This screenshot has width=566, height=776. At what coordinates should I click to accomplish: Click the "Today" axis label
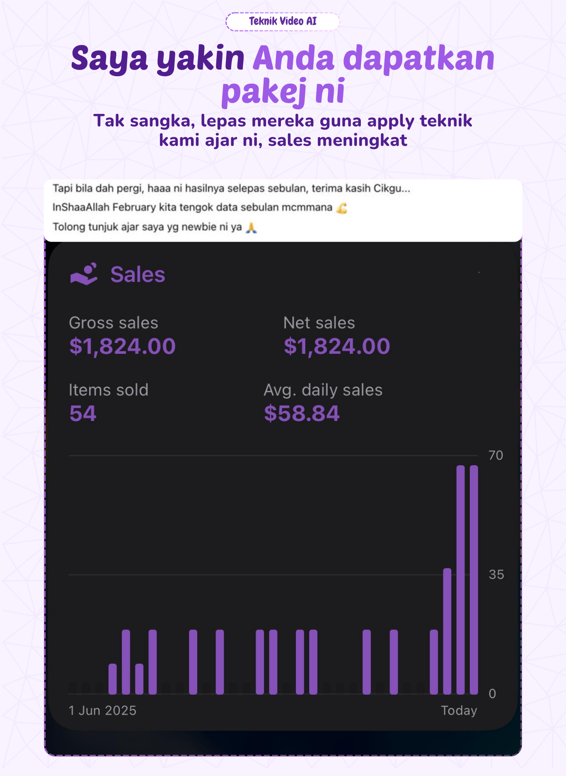459,711
